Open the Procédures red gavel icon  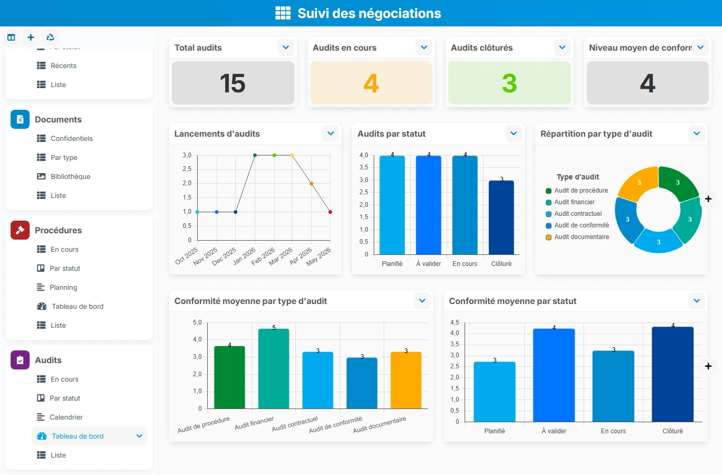(x=20, y=230)
